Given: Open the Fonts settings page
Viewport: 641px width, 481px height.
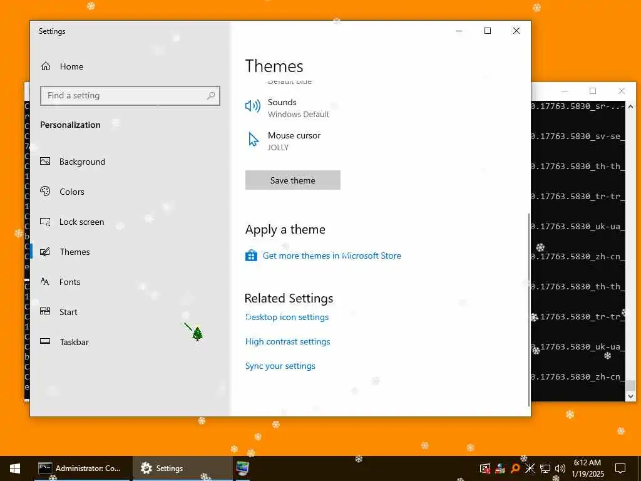Looking at the screenshot, I should pyautogui.click(x=69, y=282).
